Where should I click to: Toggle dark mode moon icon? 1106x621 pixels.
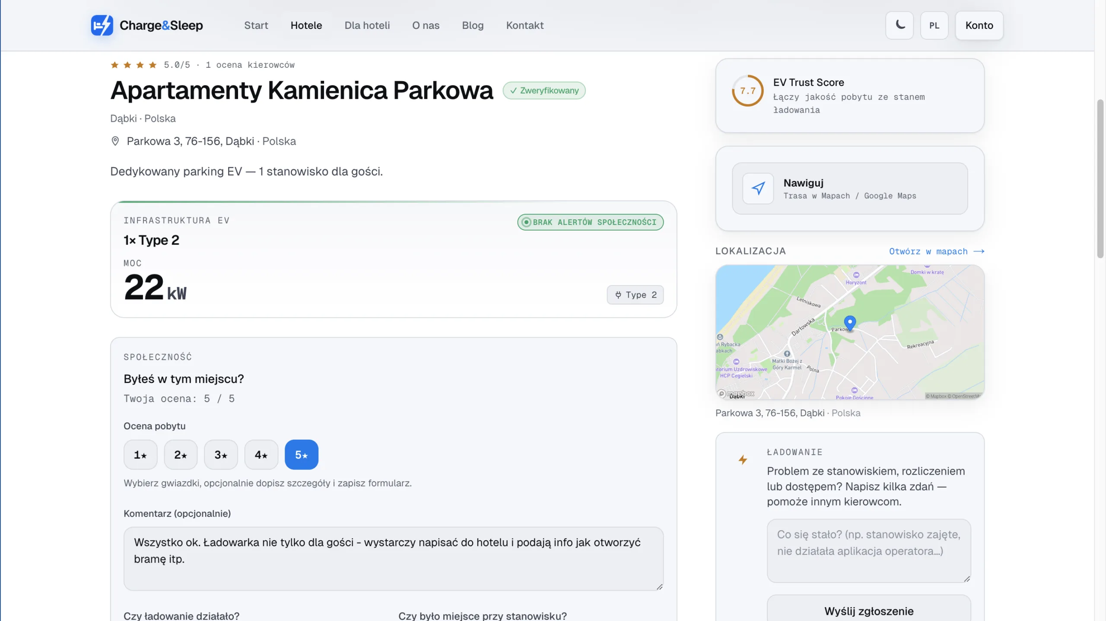pos(899,25)
